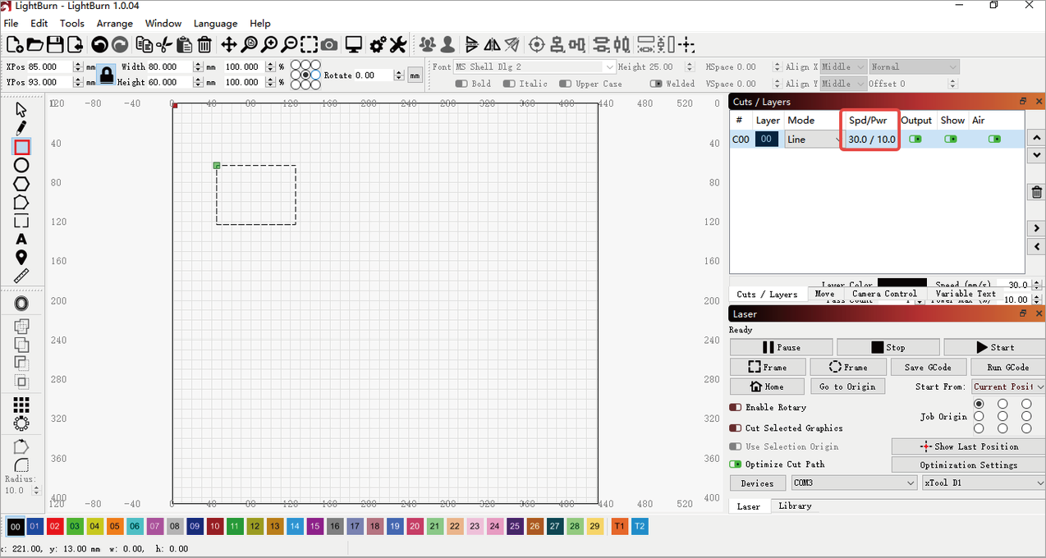
Task: Select the Polygon hexagon tool
Action: coord(21,184)
